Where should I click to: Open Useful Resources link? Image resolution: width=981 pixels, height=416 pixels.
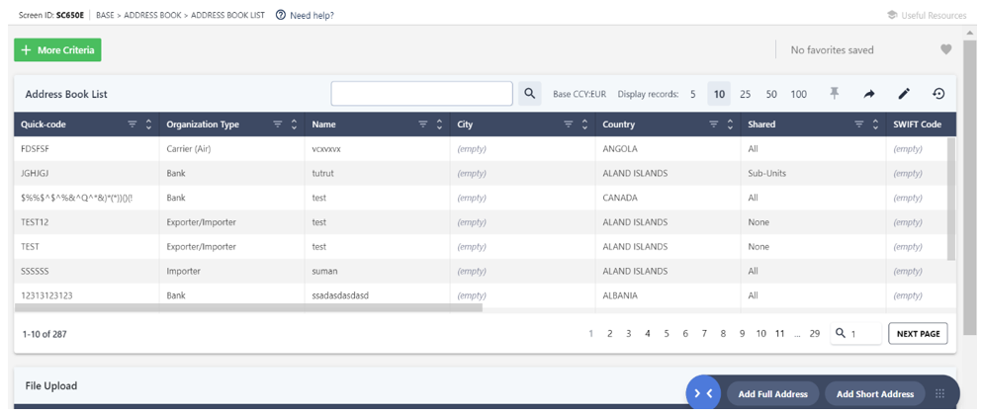(934, 15)
